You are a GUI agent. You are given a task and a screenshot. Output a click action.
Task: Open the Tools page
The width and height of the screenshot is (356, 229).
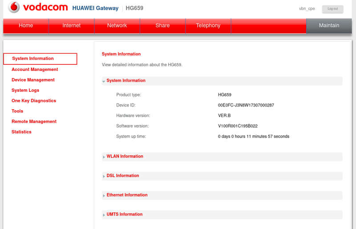click(17, 111)
